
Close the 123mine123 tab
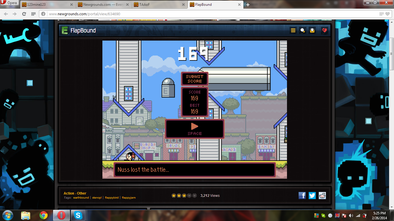point(72,5)
